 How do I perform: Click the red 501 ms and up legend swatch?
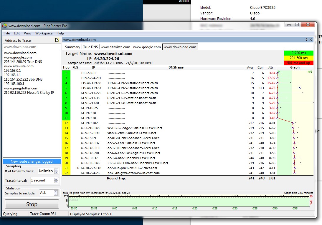[x=299, y=63]
